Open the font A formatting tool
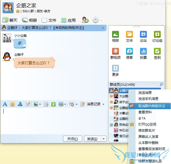171x164 pixels. pyautogui.click(x=5, y=104)
